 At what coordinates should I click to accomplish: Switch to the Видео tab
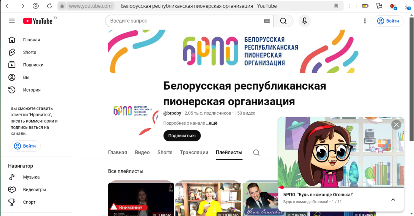(142, 153)
